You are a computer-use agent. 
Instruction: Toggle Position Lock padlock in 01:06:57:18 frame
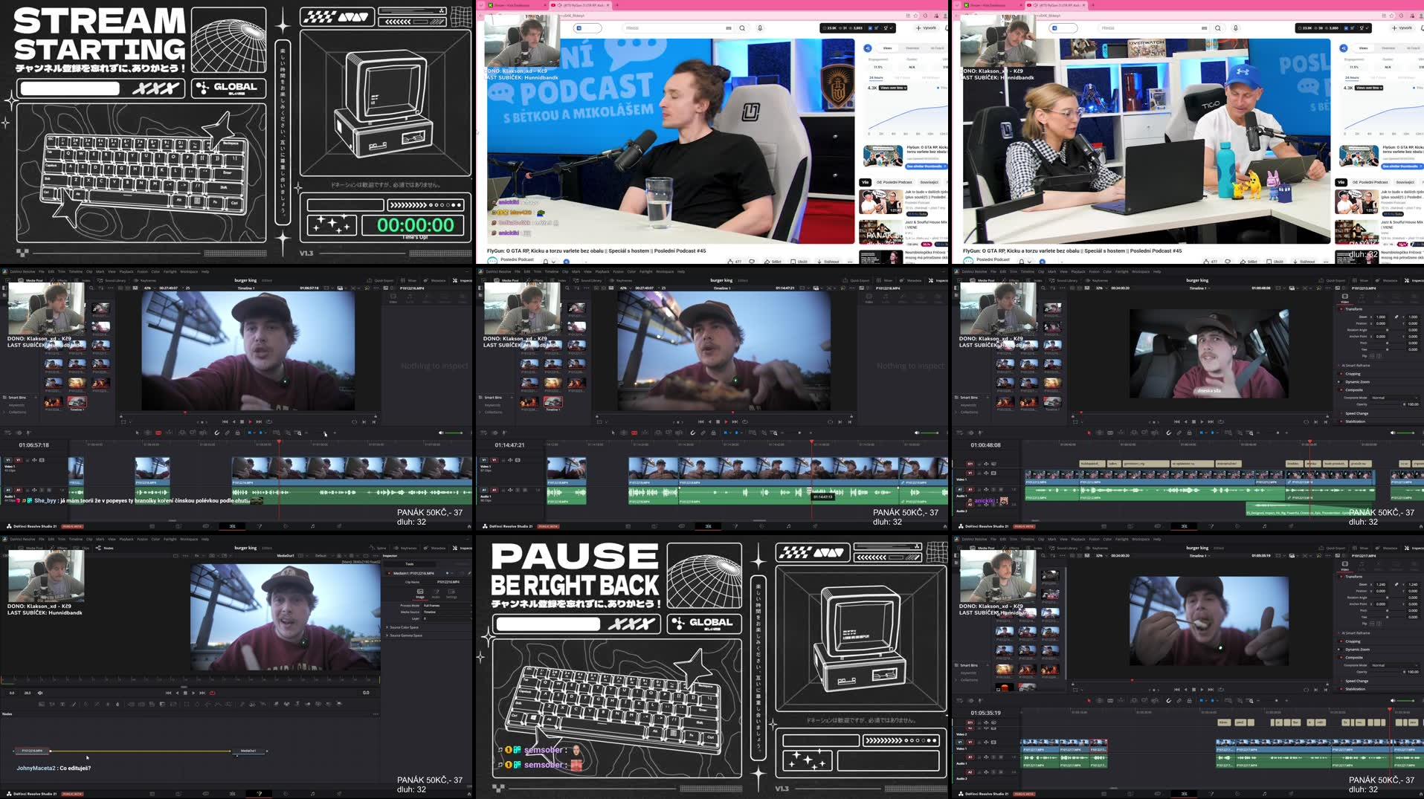point(238,433)
